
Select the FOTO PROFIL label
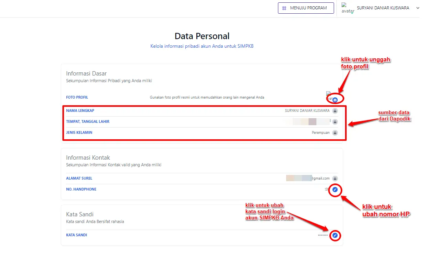click(77, 97)
